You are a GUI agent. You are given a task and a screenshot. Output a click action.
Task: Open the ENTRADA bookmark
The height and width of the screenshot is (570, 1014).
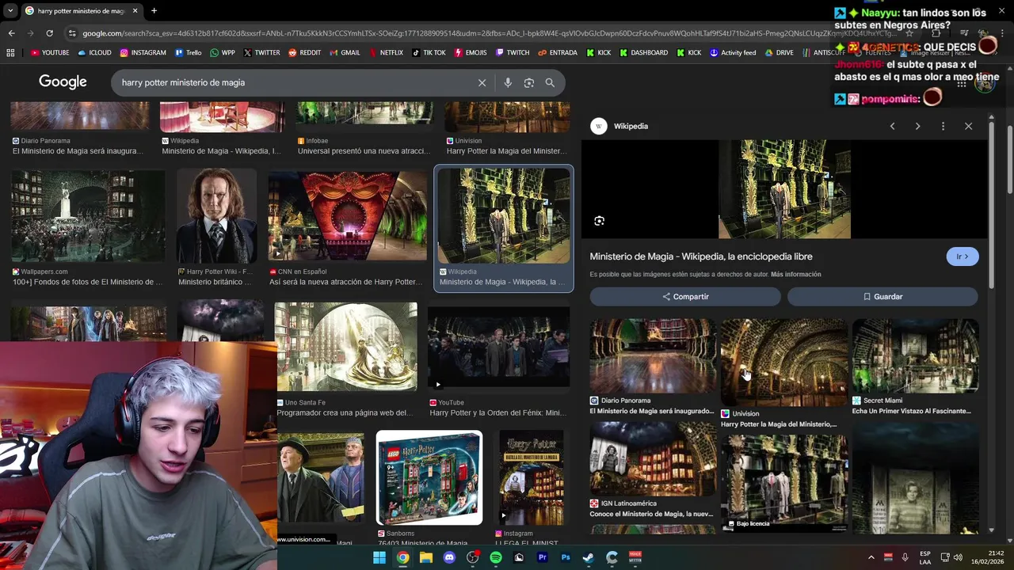tap(558, 53)
